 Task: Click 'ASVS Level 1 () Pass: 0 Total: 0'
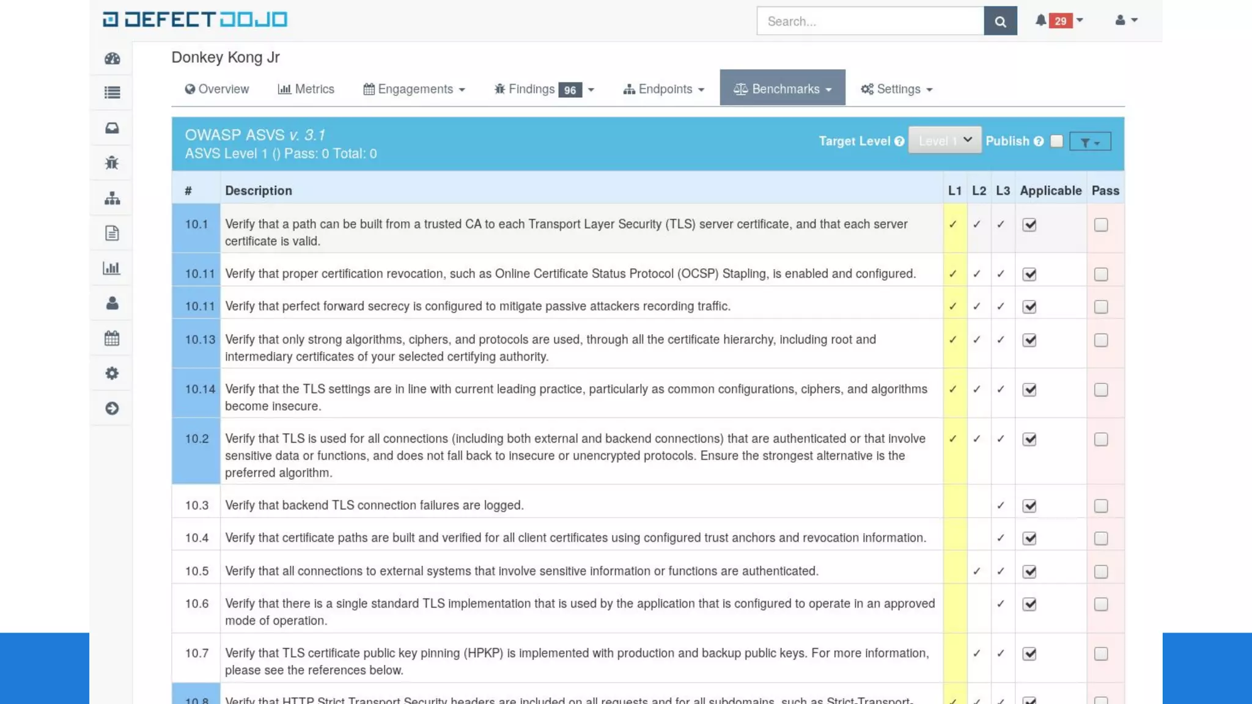(x=281, y=154)
